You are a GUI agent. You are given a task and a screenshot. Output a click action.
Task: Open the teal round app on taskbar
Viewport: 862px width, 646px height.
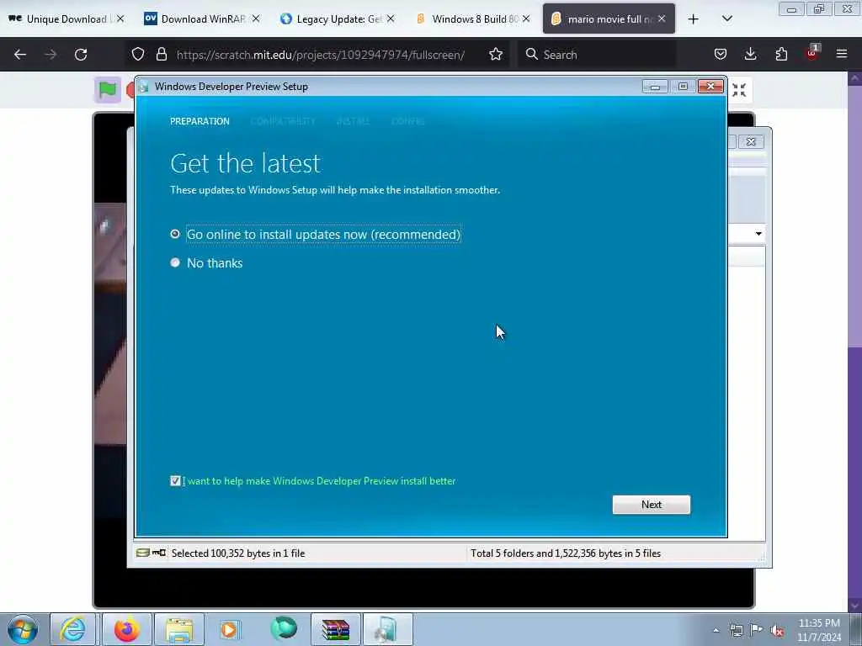pyautogui.click(x=284, y=627)
